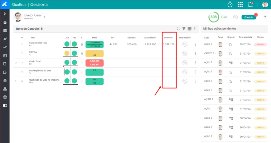Open the Home page from sidebar
The height and width of the screenshot is (143, 271).
coord(5,22)
